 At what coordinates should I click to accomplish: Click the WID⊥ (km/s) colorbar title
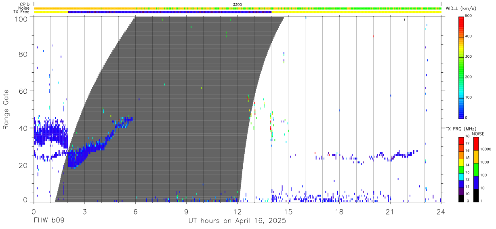point(460,8)
